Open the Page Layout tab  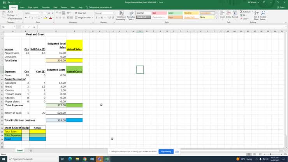pyautogui.click(x=33, y=7)
